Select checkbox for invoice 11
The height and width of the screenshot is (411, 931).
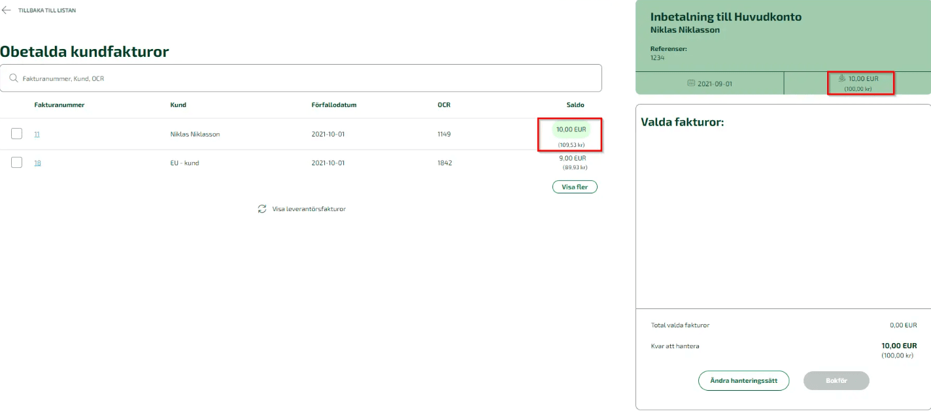tap(17, 134)
